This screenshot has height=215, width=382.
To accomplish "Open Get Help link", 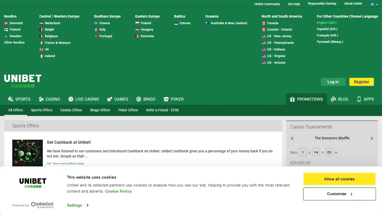I will pyautogui.click(x=294, y=4).
